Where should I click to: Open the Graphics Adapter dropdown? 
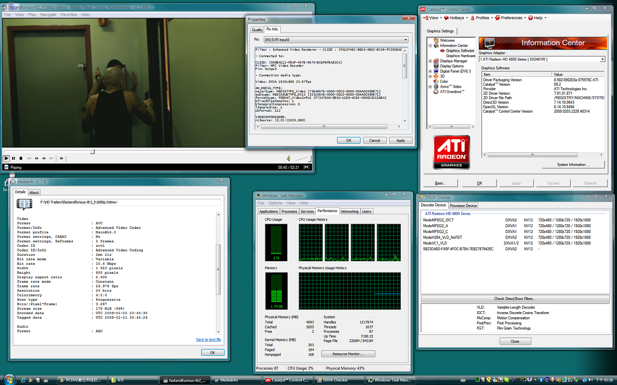point(542,59)
